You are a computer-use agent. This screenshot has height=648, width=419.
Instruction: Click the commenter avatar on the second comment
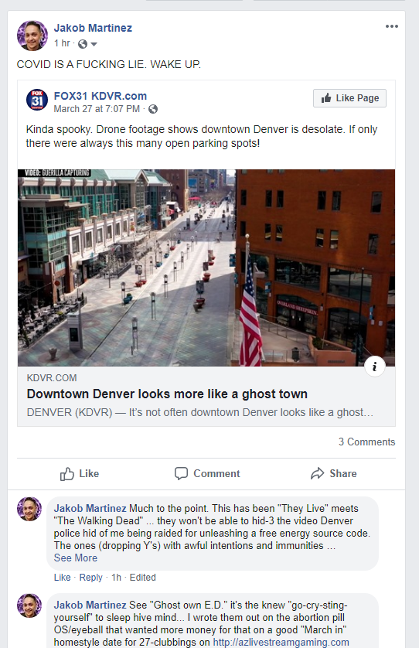point(29,605)
